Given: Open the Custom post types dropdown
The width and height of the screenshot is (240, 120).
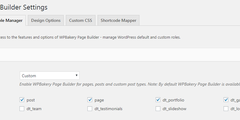Looking at the screenshot, I should tap(49, 76).
